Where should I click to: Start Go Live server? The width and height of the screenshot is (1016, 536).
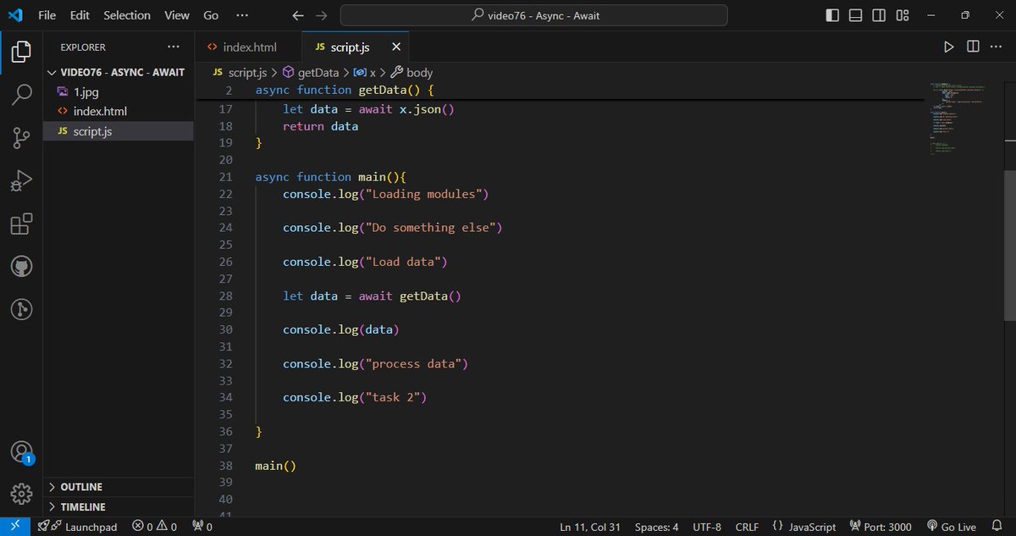952,527
